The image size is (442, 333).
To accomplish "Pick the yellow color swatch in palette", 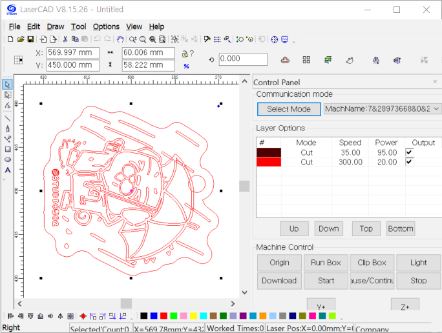I will (x=193, y=316).
